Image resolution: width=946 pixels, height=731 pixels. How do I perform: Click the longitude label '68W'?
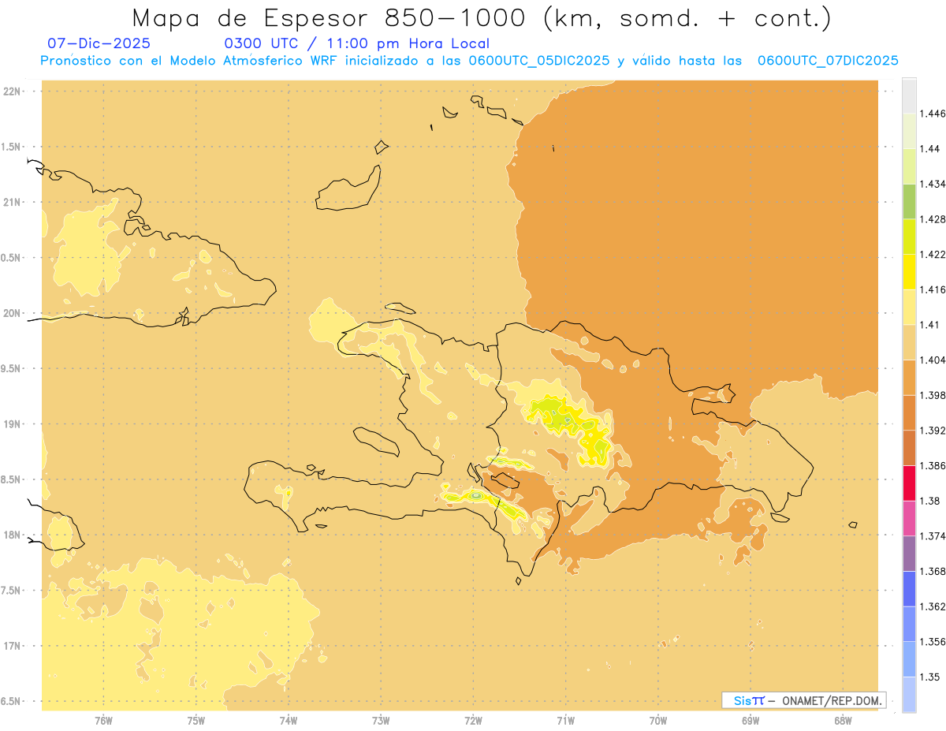(x=843, y=720)
